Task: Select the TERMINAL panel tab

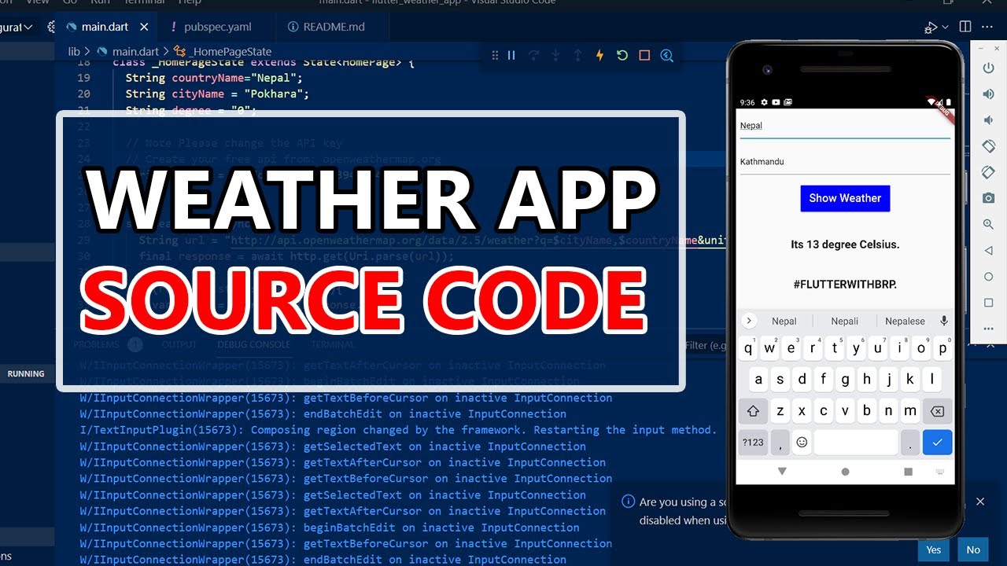Action: pos(333,344)
